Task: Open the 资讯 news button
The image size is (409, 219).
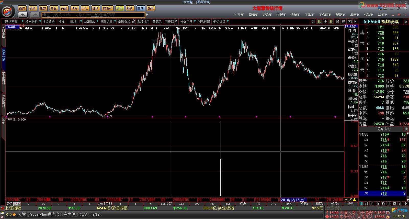Action: [x=119, y=8]
